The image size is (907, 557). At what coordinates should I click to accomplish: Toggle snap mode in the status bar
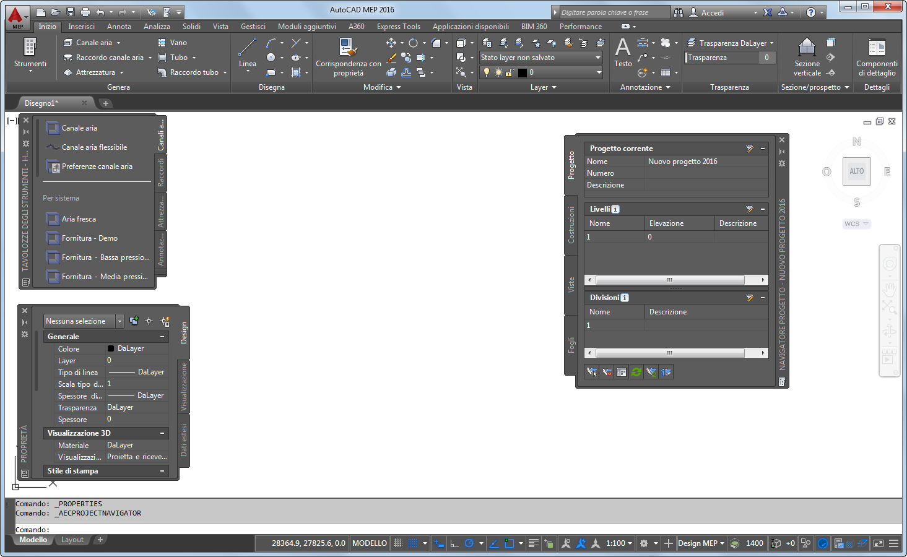tap(412, 543)
